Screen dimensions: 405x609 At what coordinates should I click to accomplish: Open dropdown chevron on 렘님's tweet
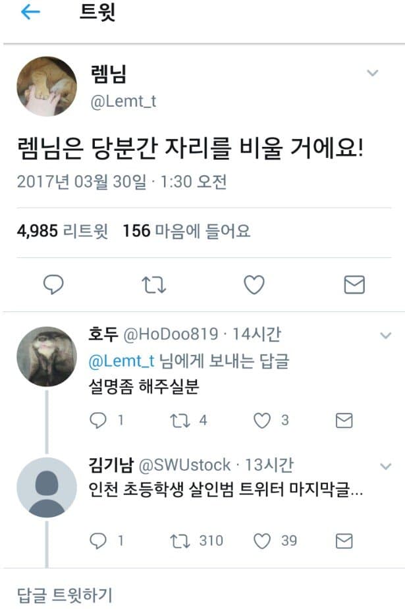point(372,73)
